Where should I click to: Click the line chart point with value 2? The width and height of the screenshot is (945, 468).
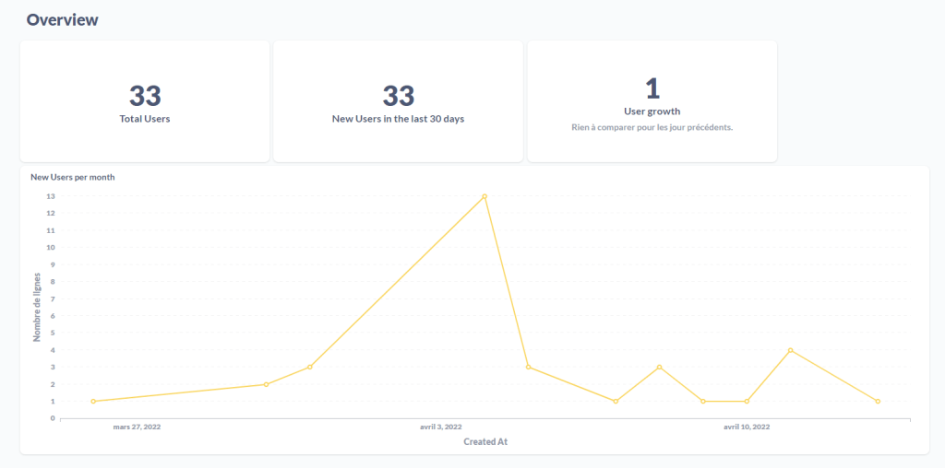pyautogui.click(x=266, y=384)
